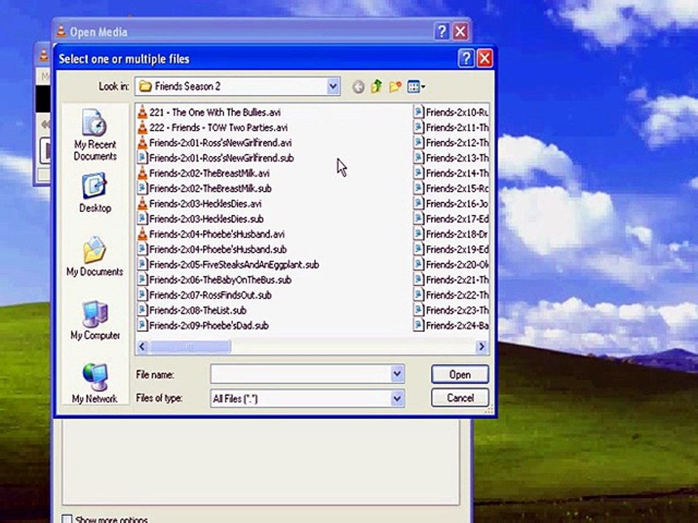Screen dimensions: 698x523
Task: Select Friends-2x02-TheBreastMilk.avi
Action: click(204, 173)
